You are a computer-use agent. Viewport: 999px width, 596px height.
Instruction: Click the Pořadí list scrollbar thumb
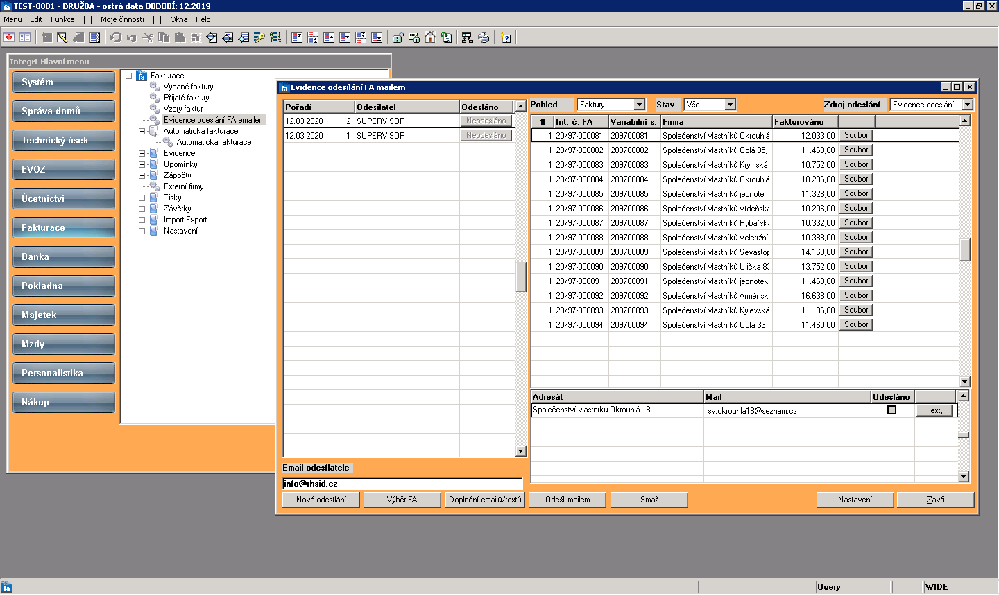coord(521,278)
